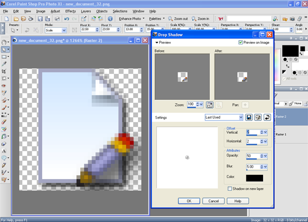Open the Image menu
Image resolution: width=308 pixels, height=222 pixels.
[x=41, y=11]
